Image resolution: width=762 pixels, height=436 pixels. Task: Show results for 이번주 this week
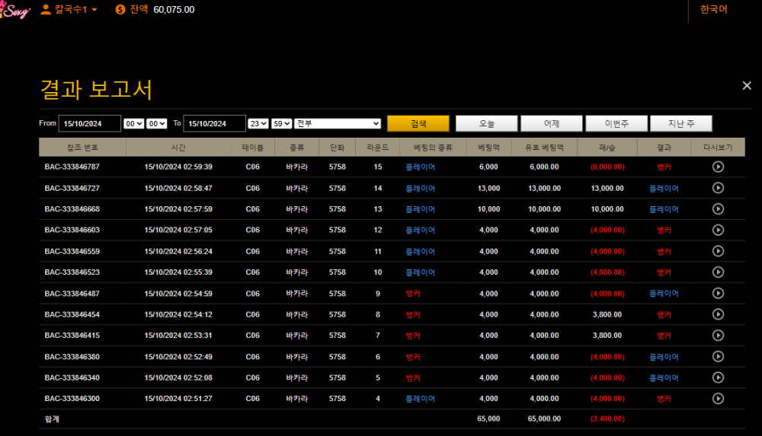(616, 123)
